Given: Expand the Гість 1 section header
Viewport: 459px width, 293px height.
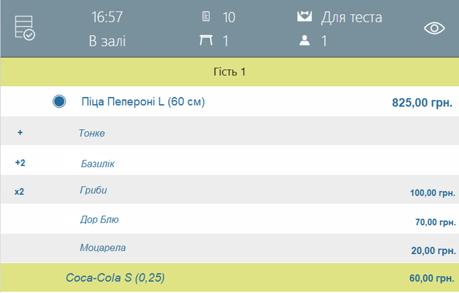Looking at the screenshot, I should (230, 72).
